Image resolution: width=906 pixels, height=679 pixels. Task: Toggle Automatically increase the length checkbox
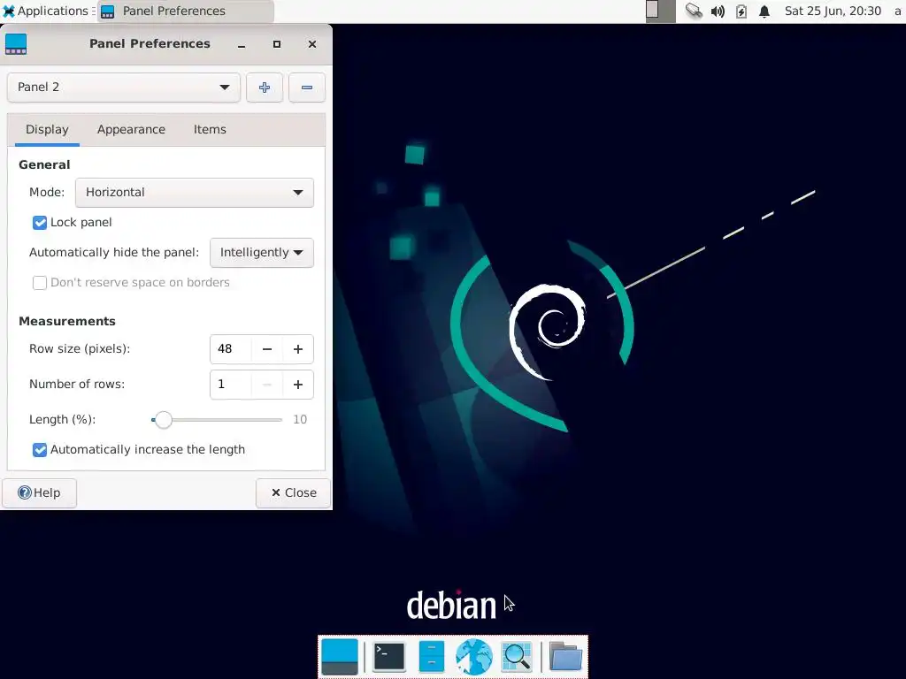(39, 450)
